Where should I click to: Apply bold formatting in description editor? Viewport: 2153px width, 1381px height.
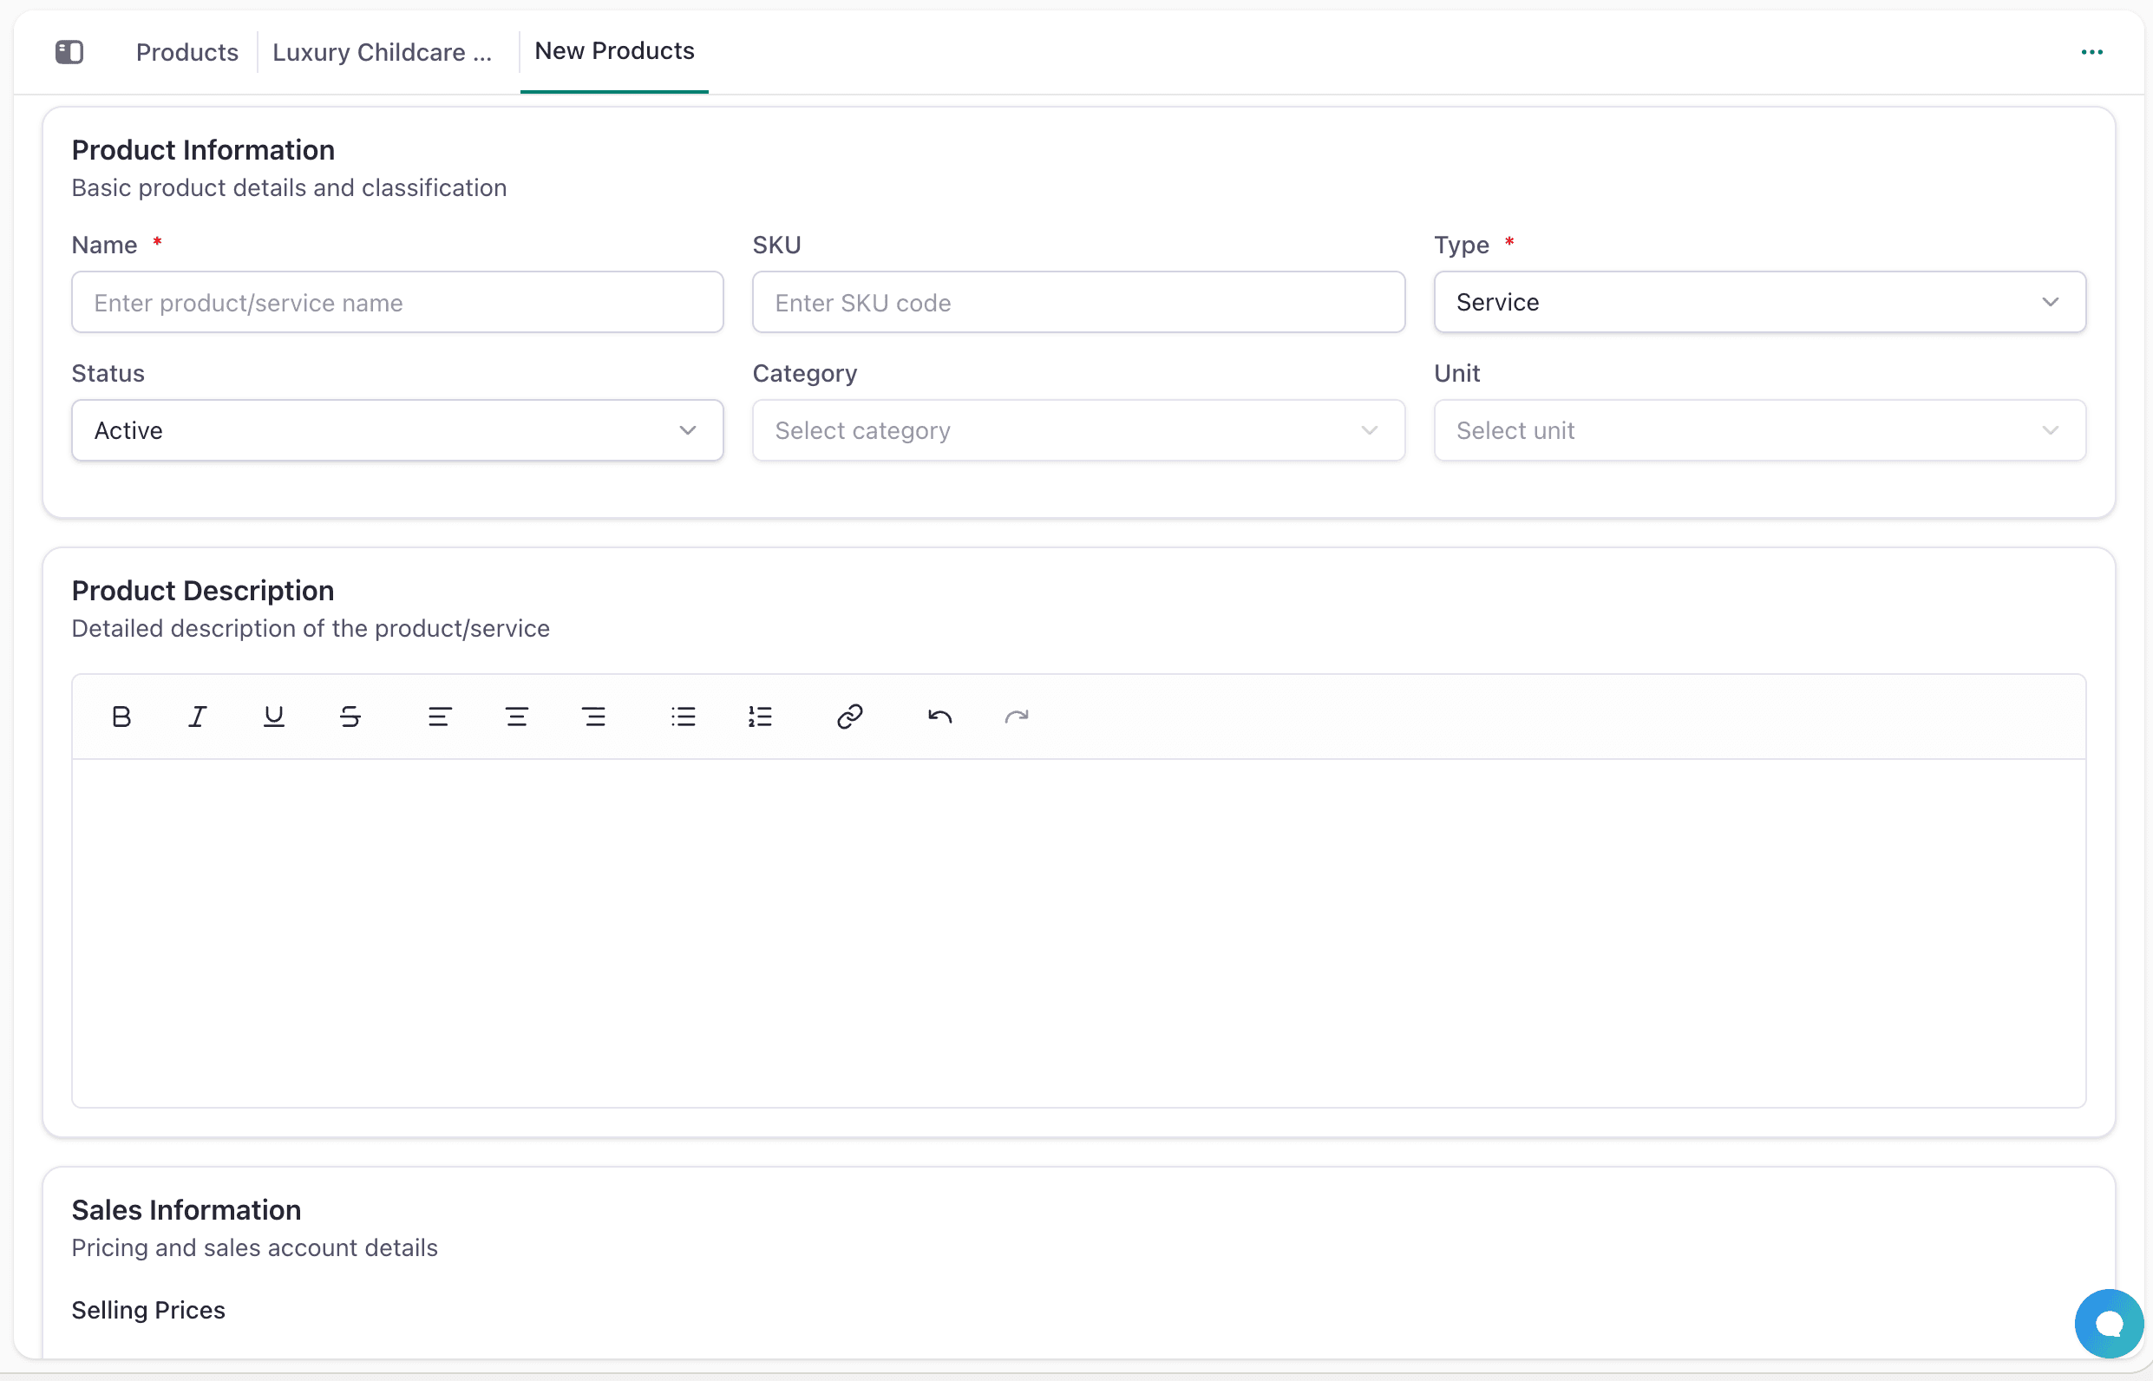[x=121, y=717]
